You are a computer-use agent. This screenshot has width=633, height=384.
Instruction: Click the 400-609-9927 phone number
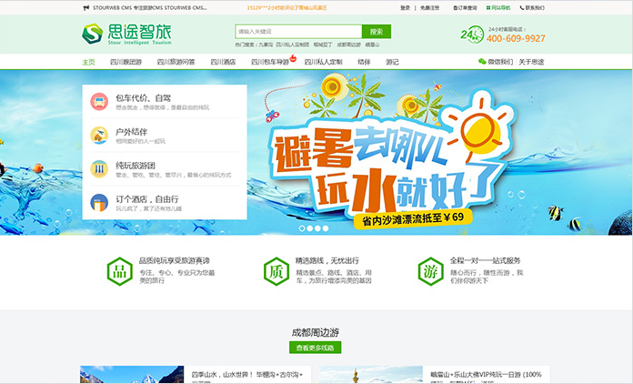[516, 38]
